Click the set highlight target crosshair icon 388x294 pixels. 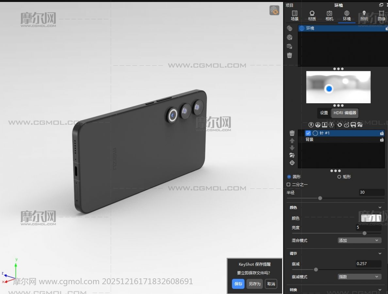292,163
